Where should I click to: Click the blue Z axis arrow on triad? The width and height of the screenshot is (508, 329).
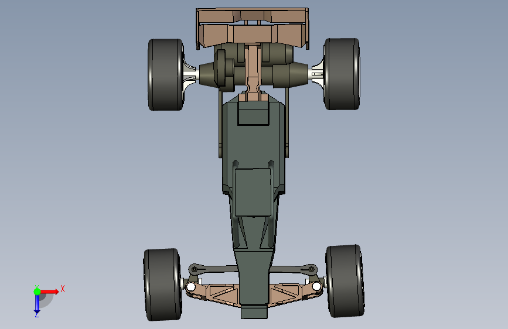pyautogui.click(x=37, y=303)
